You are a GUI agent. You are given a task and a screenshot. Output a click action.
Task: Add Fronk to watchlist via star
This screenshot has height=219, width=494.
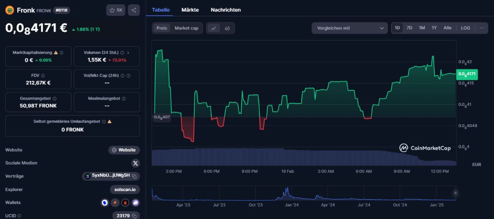(x=116, y=10)
